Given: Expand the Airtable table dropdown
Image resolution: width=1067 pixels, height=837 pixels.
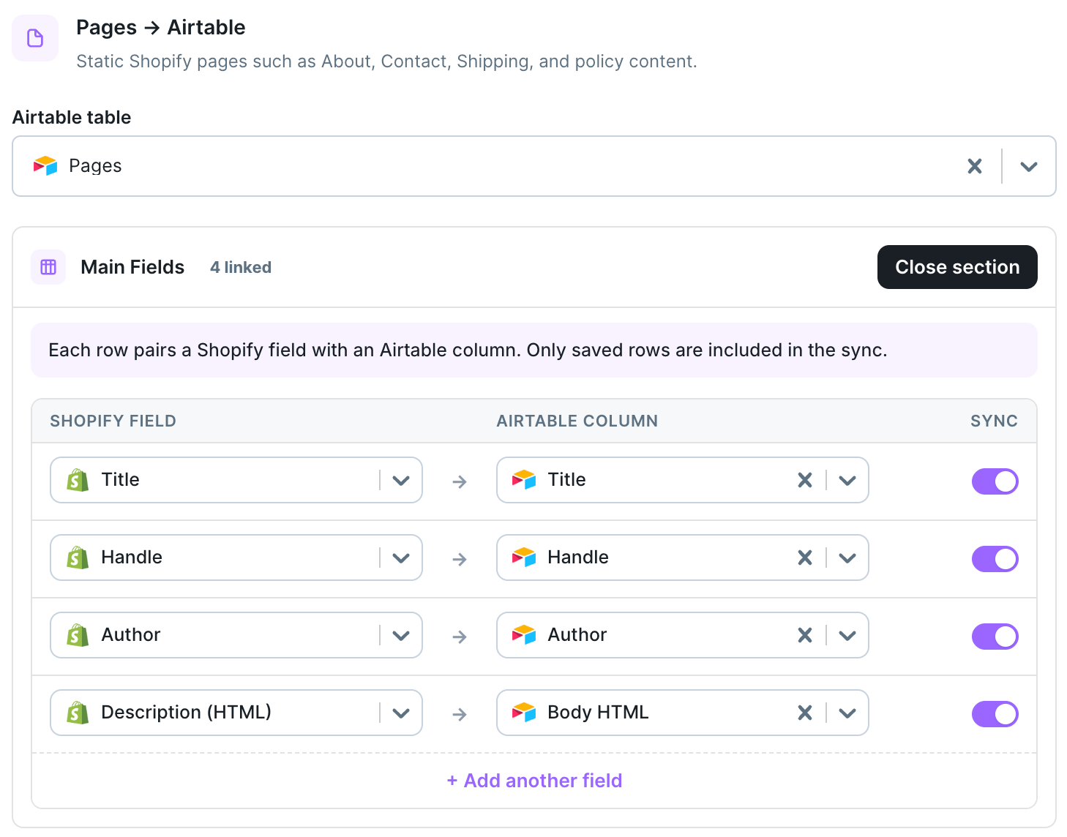Looking at the screenshot, I should click(1029, 166).
